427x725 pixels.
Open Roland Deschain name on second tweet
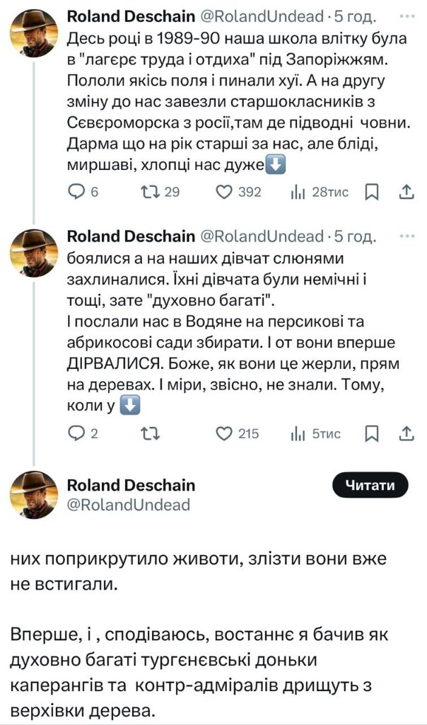pyautogui.click(x=131, y=236)
